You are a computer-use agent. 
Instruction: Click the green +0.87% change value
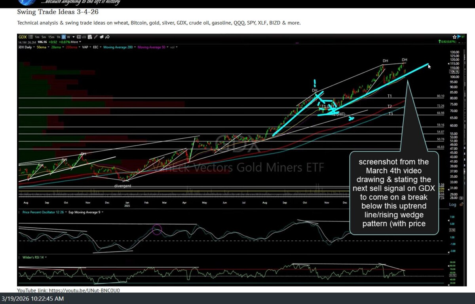(65, 42)
